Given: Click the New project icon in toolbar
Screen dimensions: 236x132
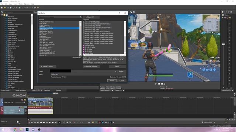Looking at the screenshot, I should 2,7.
